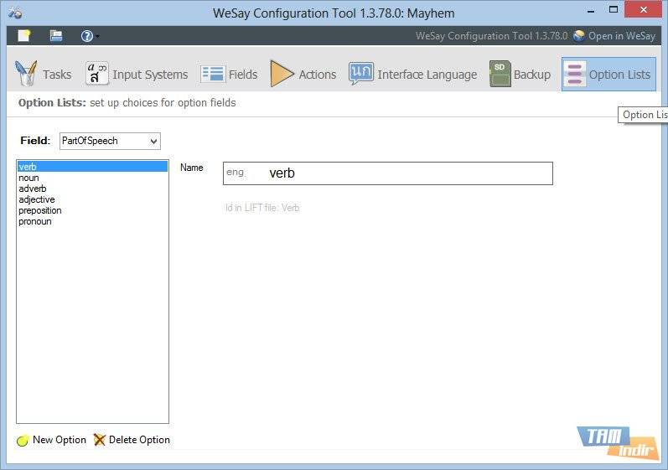The image size is (668, 470).
Task: Select preposition in the option list
Action: click(40, 210)
